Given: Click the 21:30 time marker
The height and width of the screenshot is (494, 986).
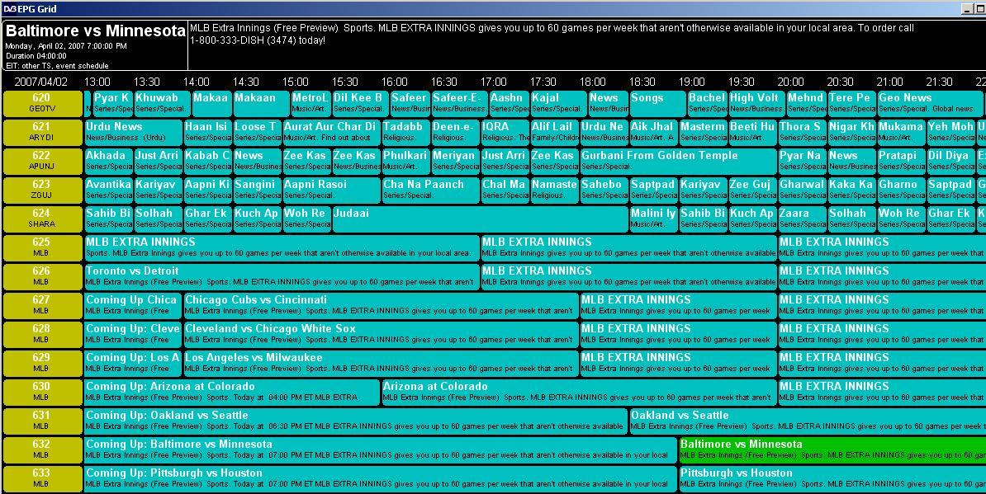Looking at the screenshot, I should click(x=939, y=82).
